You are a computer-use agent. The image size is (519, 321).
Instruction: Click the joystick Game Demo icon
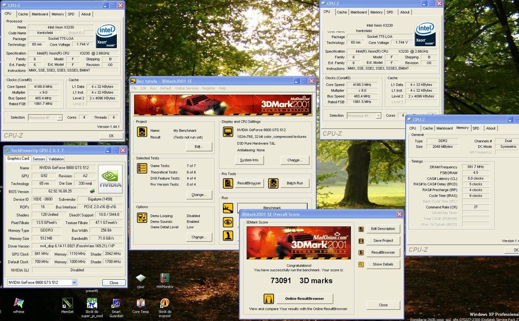point(228,236)
